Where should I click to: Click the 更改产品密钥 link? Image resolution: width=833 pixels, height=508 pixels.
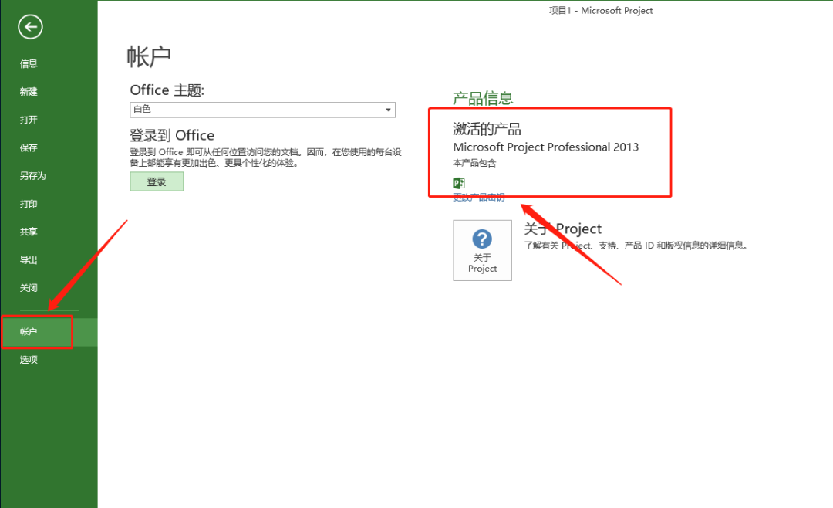click(479, 198)
